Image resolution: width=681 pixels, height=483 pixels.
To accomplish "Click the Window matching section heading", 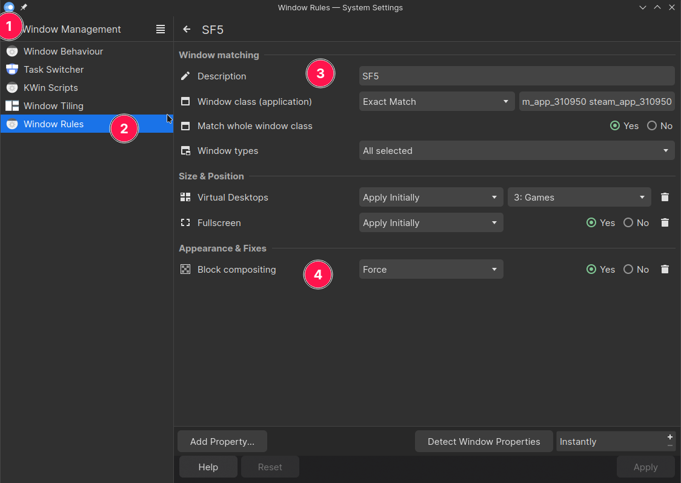I will click(x=219, y=55).
